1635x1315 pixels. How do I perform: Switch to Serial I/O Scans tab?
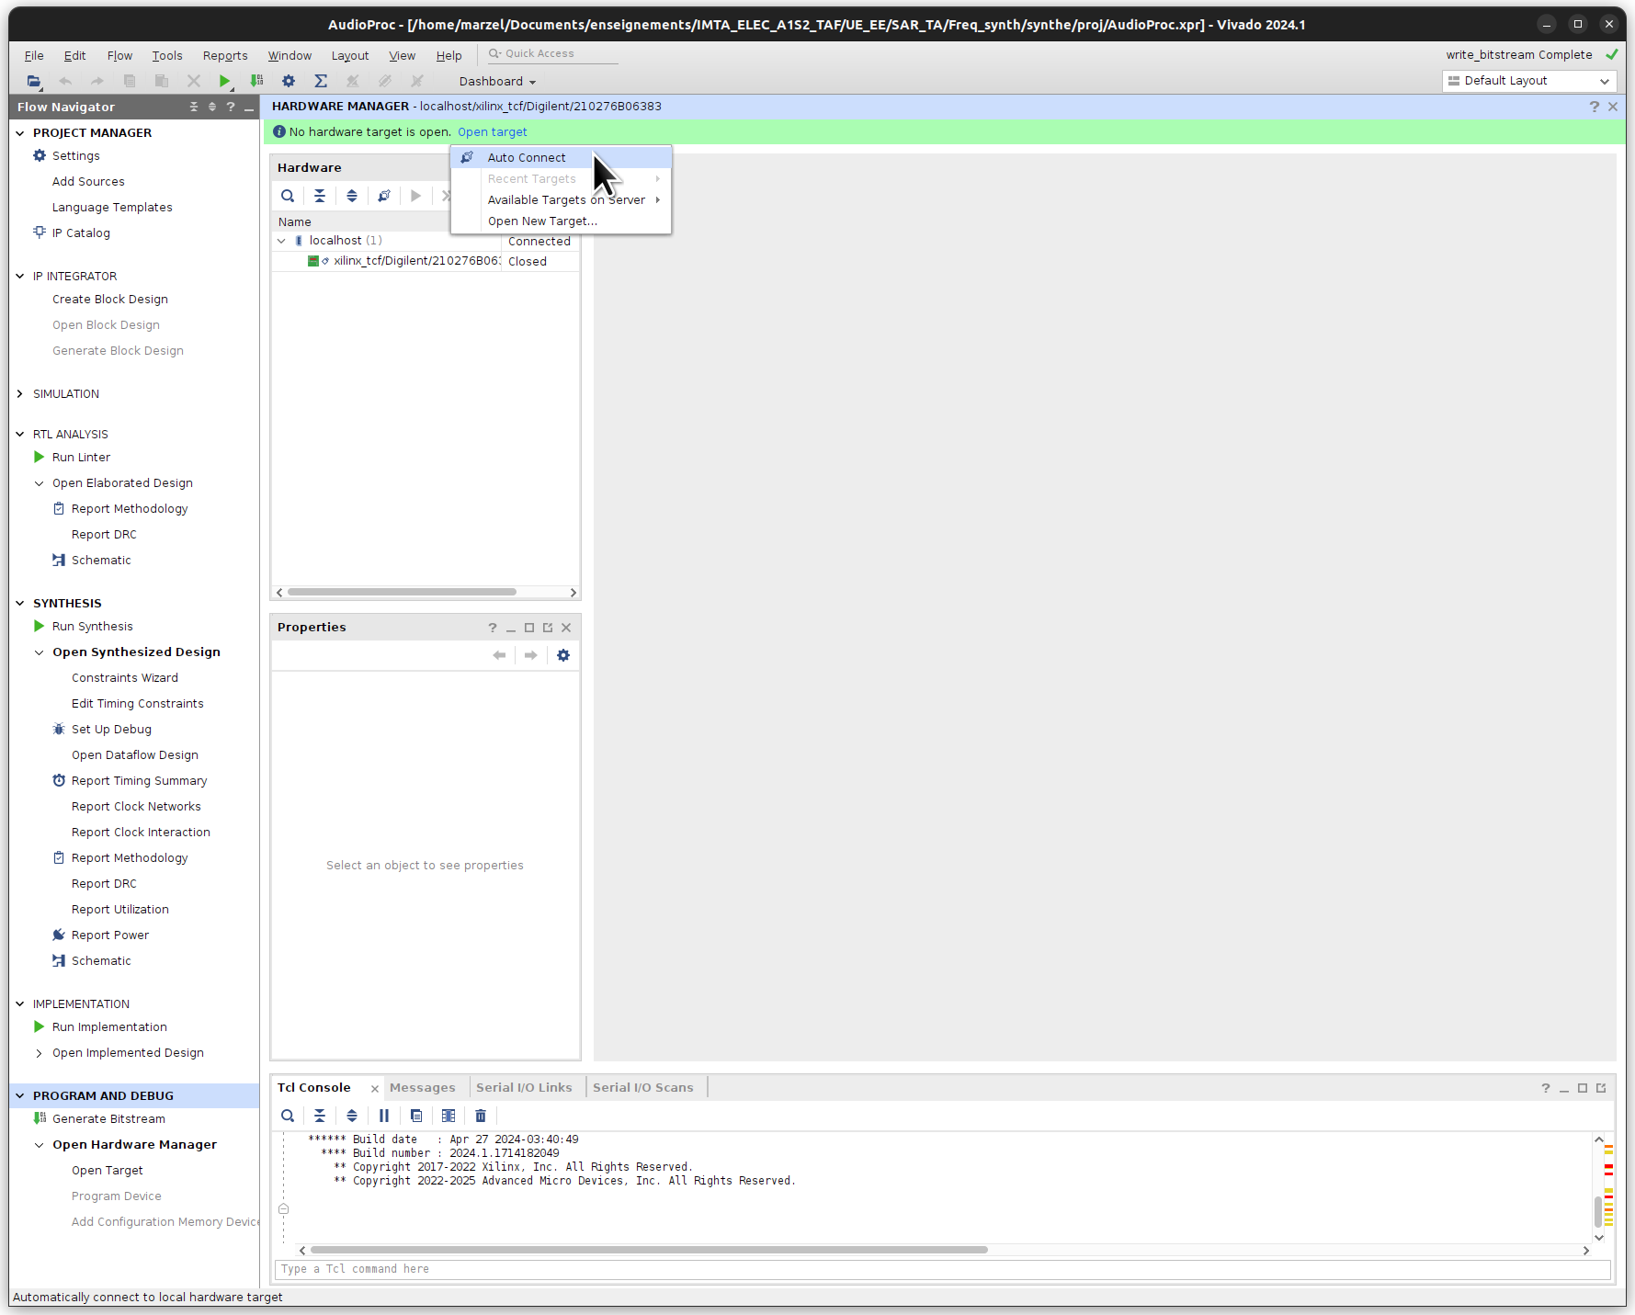tap(643, 1087)
